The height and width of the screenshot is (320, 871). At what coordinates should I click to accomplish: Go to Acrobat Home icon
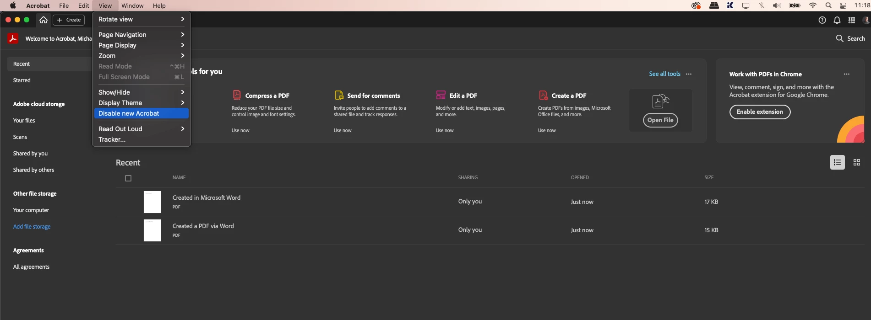[44, 20]
